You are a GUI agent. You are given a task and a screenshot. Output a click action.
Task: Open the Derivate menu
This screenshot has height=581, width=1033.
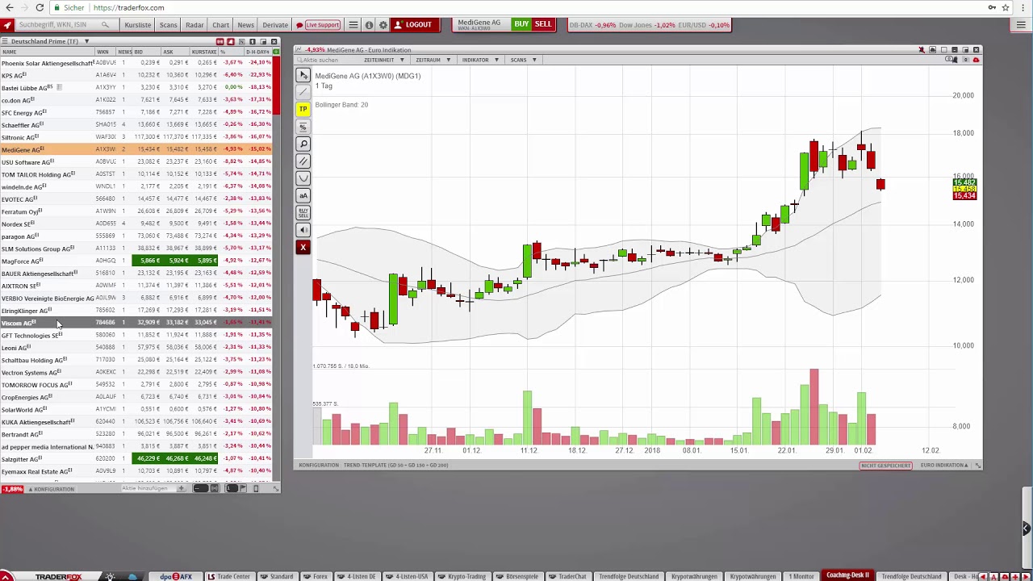[x=275, y=25]
